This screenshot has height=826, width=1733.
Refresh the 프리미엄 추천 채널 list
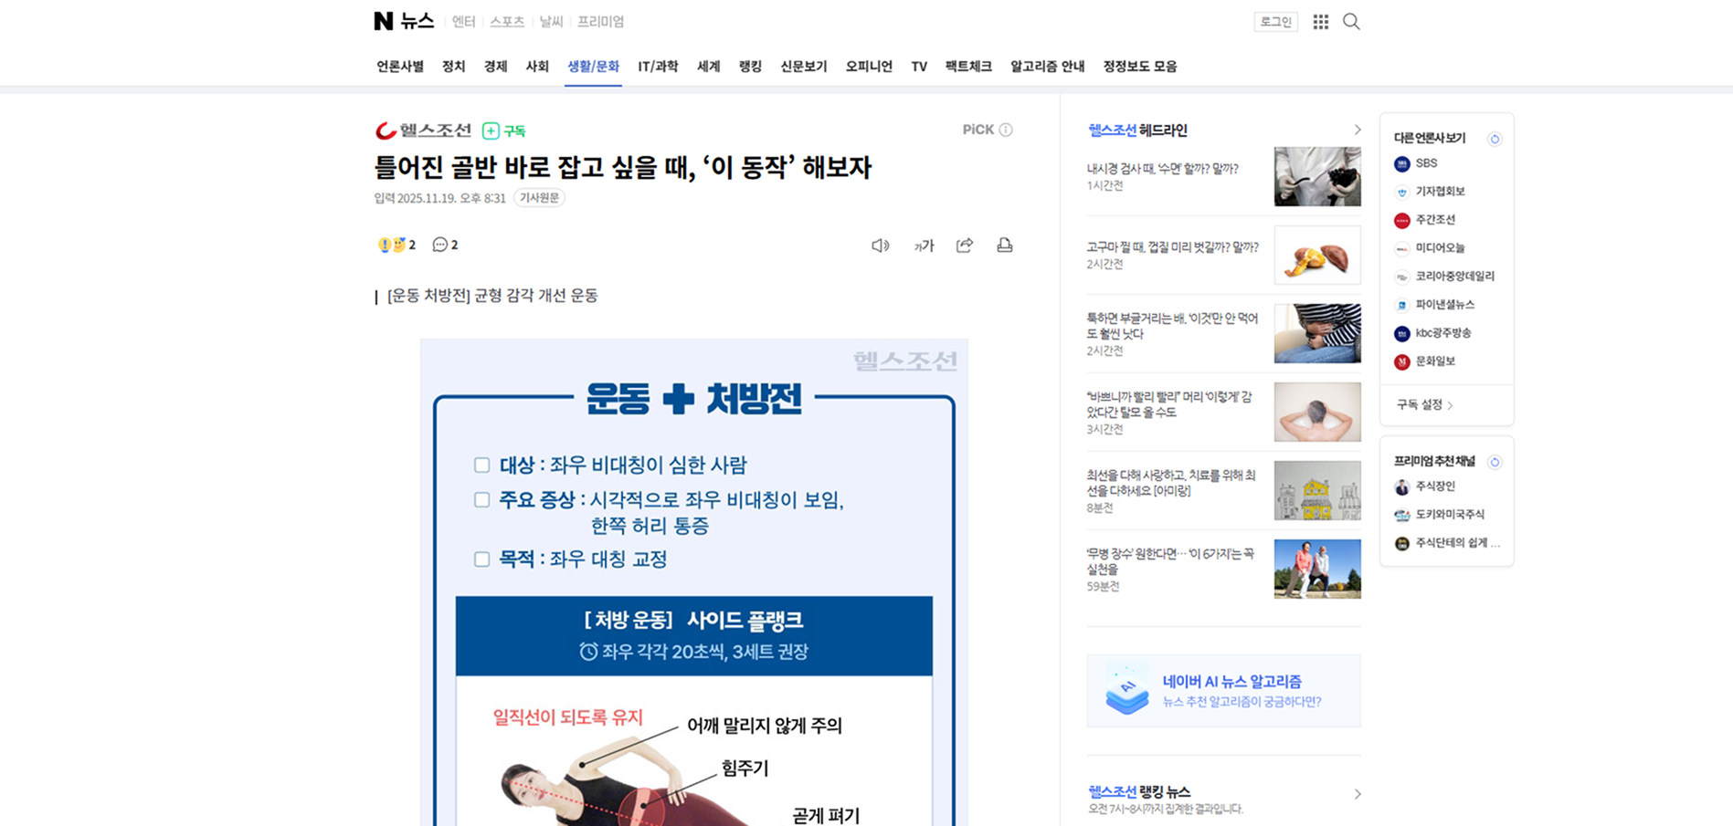click(x=1495, y=462)
